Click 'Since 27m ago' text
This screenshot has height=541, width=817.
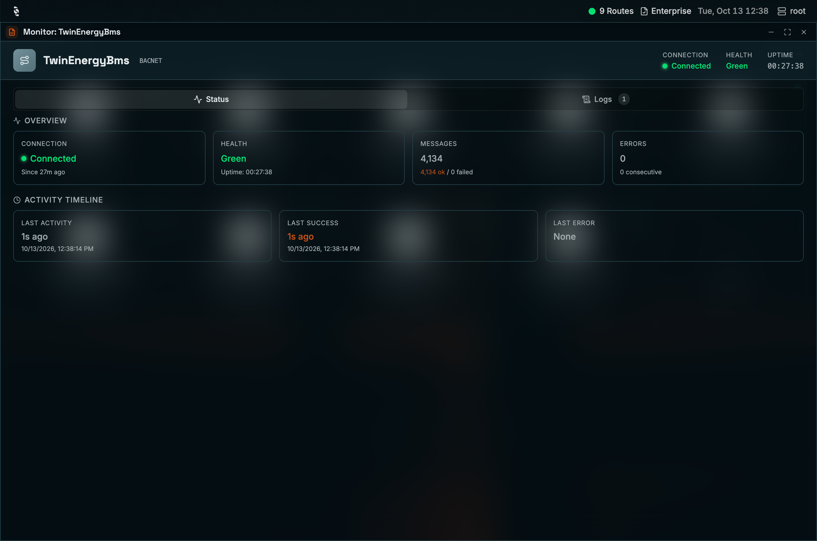tap(43, 172)
